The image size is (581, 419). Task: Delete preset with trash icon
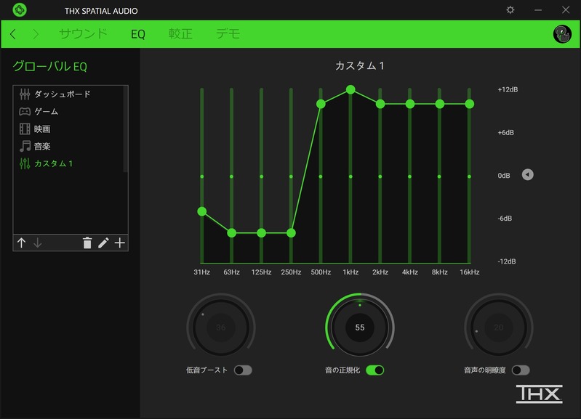[x=87, y=243]
